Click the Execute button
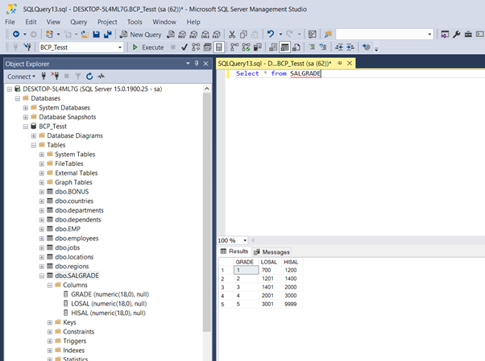Viewport: 485px width, 361px height. coord(148,48)
